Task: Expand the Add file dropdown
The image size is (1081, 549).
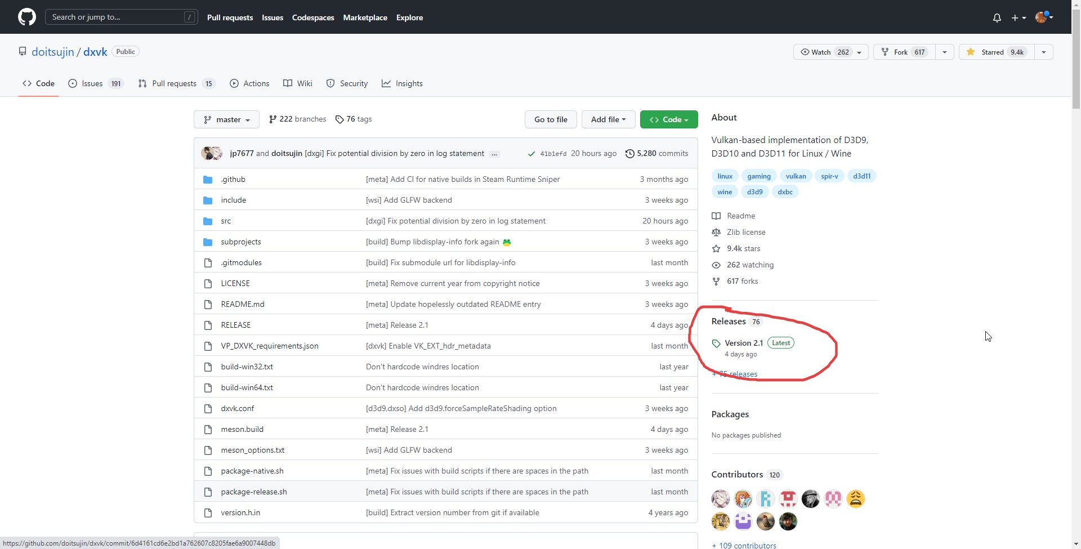Action: (608, 119)
